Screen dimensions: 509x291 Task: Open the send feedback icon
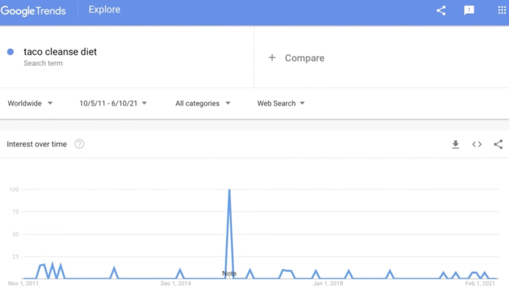pos(469,10)
